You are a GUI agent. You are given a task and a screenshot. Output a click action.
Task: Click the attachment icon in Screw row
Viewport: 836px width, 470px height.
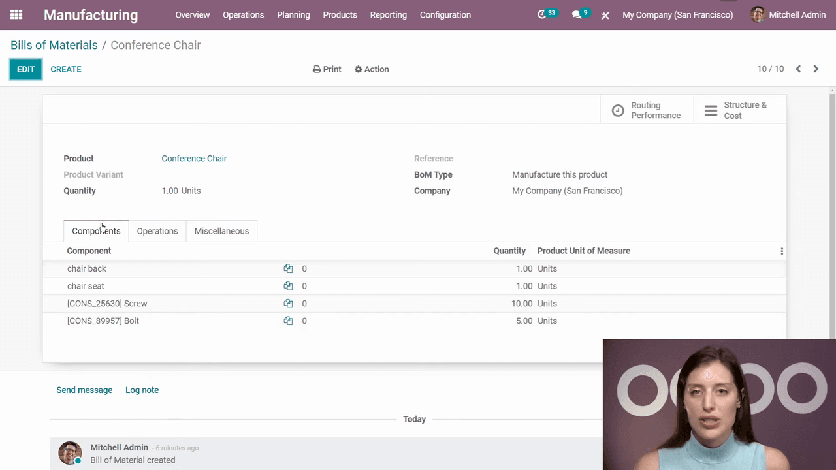(x=288, y=304)
